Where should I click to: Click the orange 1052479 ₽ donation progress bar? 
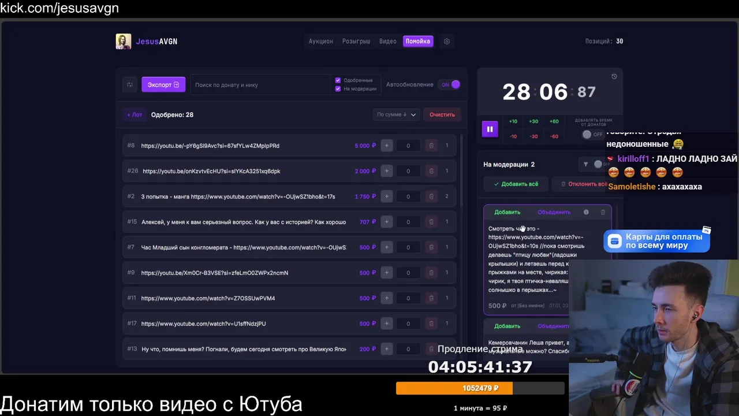click(x=480, y=388)
